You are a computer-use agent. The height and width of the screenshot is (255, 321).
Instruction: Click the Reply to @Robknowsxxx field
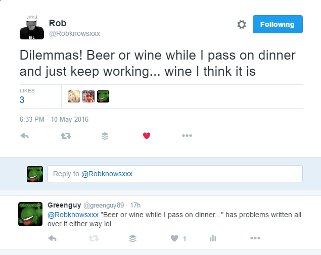coord(175,174)
